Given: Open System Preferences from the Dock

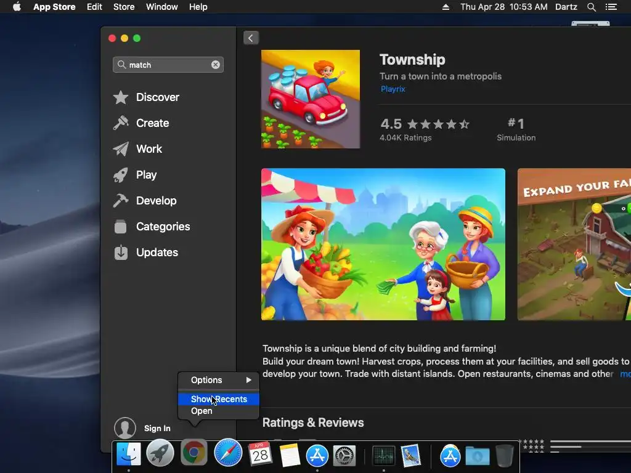Looking at the screenshot, I should tap(344, 455).
